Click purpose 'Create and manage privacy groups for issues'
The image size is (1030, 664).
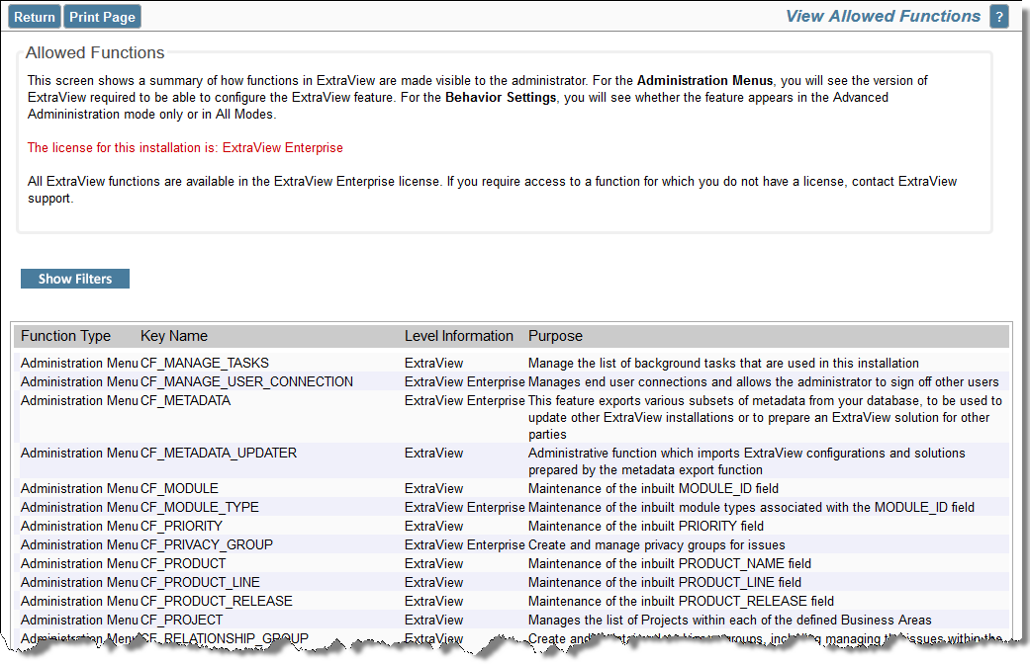(656, 544)
